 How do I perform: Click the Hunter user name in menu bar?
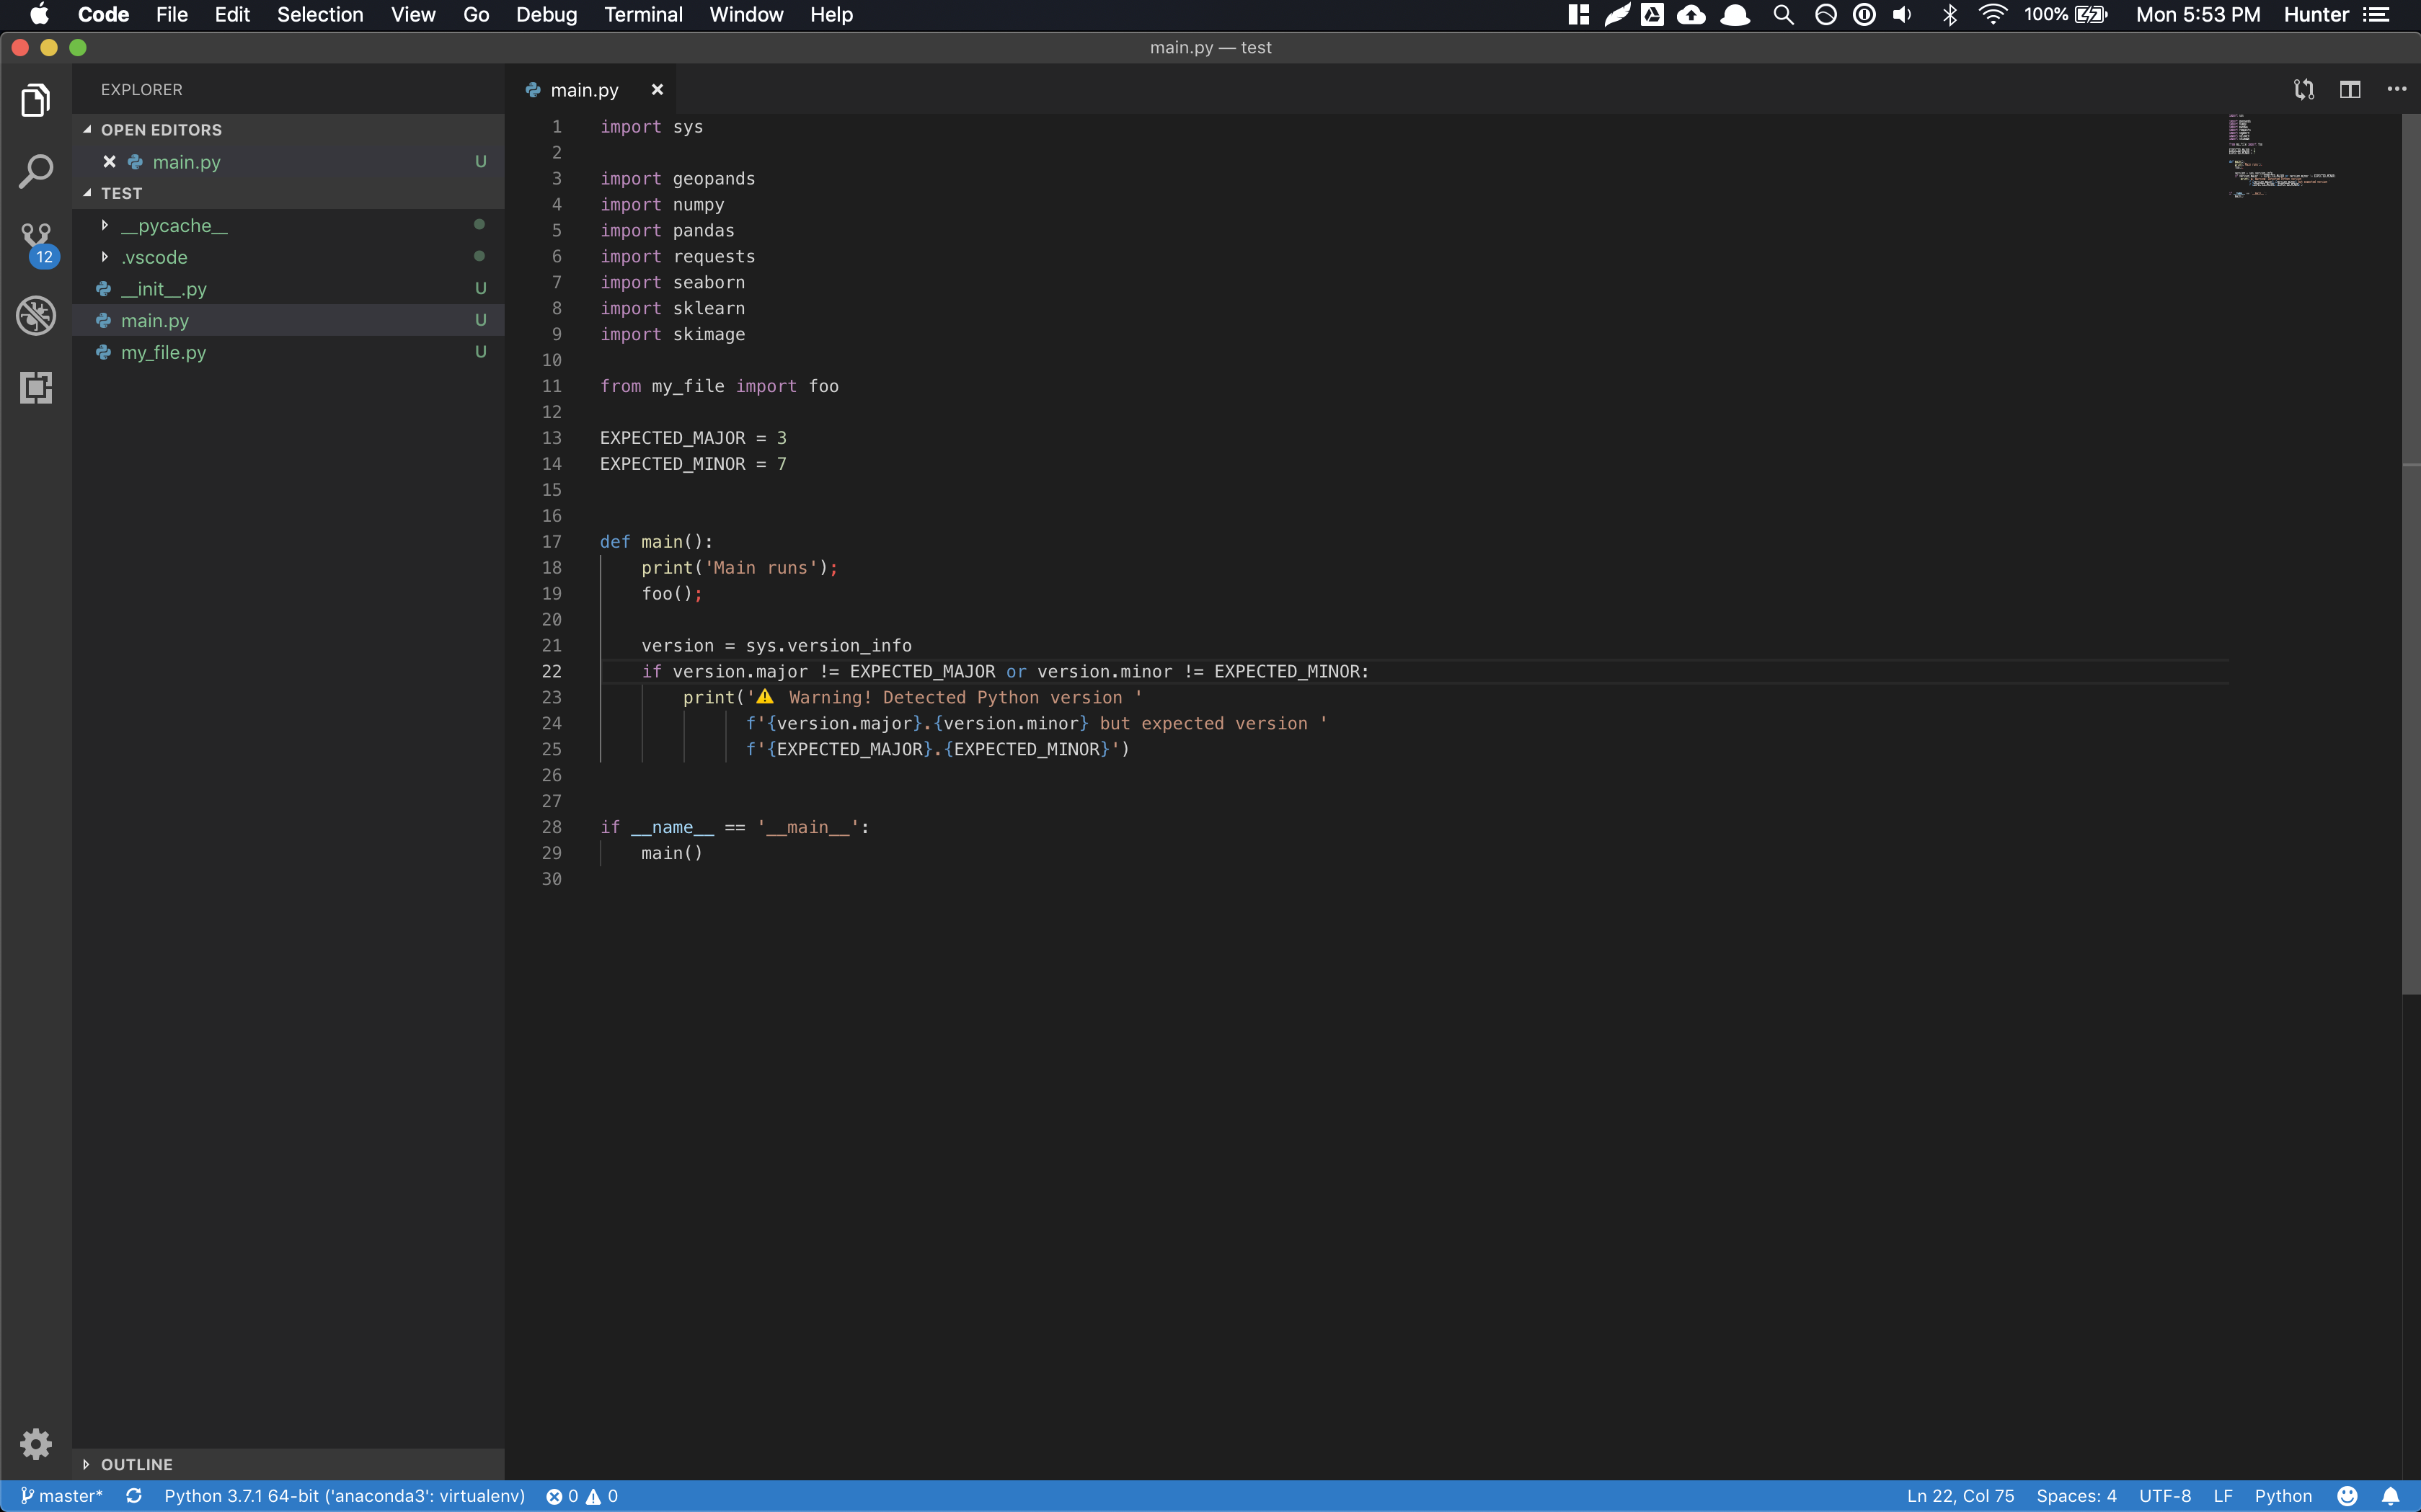pos(2316,15)
